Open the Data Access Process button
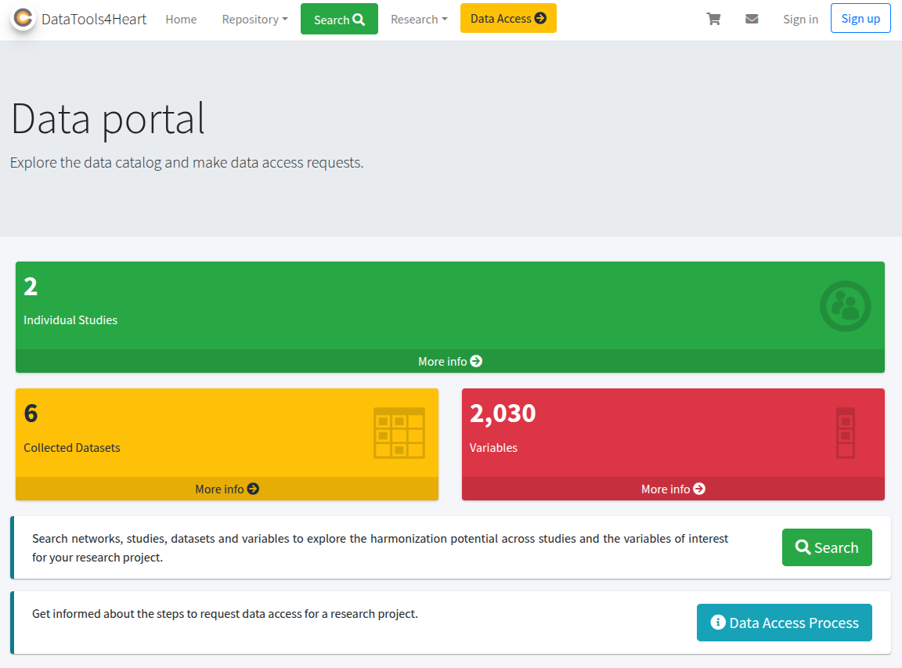Viewport: 902px width, 668px height. (784, 623)
